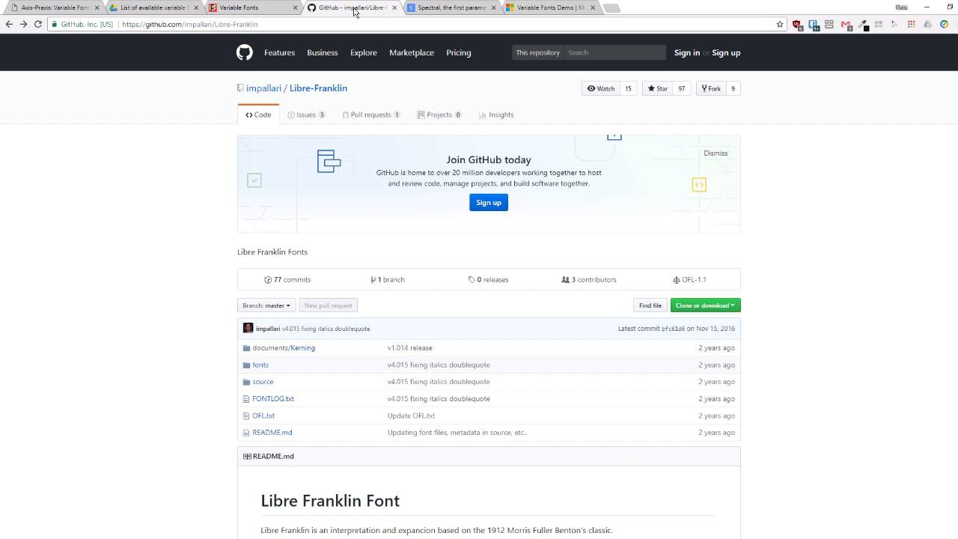Click the stargazers count 97
958x539 pixels.
682,88
